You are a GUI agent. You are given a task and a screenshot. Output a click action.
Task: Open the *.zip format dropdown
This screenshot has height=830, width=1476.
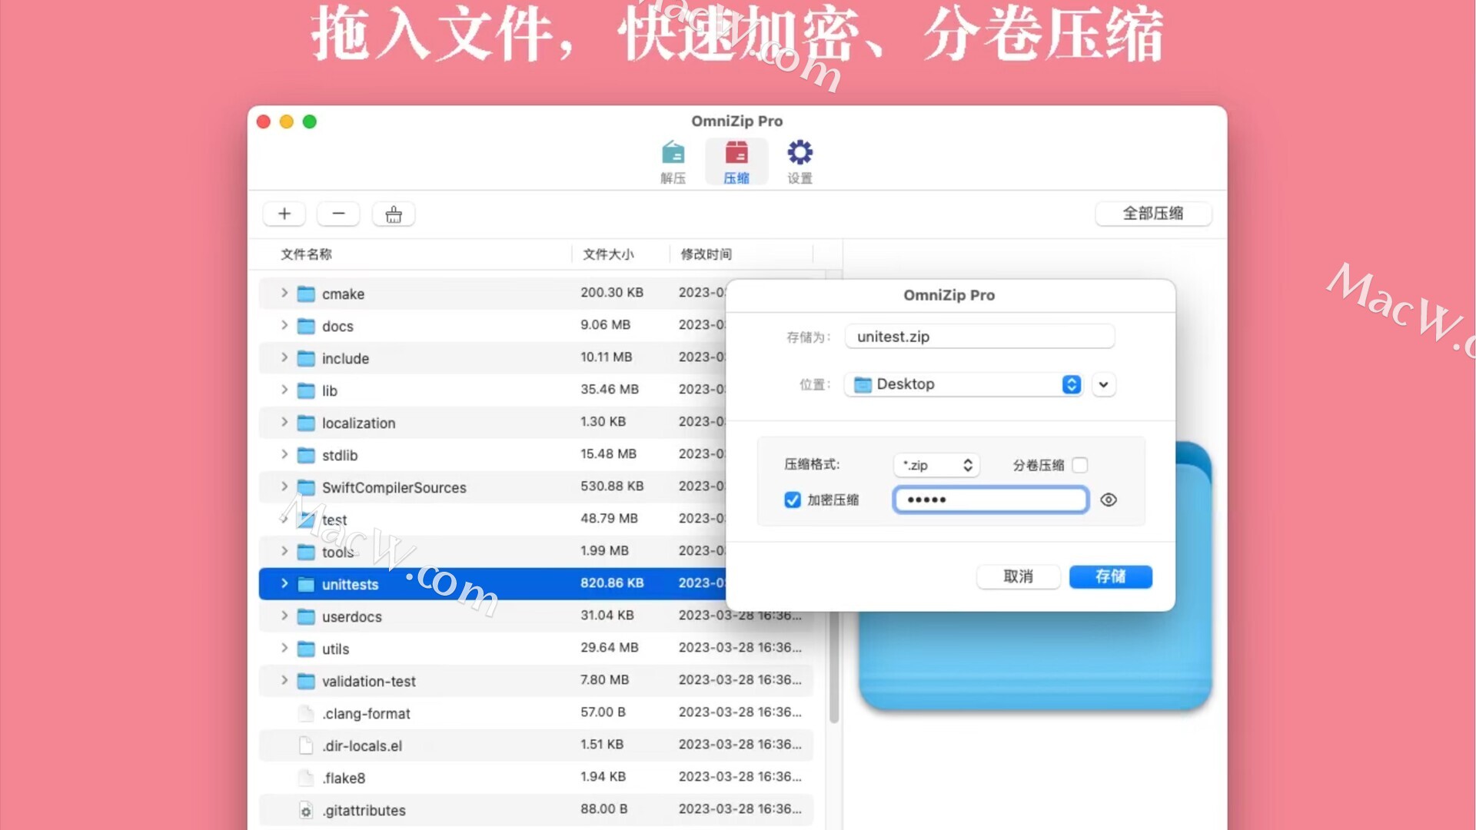click(x=936, y=465)
